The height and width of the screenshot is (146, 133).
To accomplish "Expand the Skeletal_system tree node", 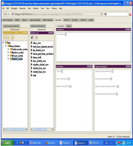I will coord(8,59).
